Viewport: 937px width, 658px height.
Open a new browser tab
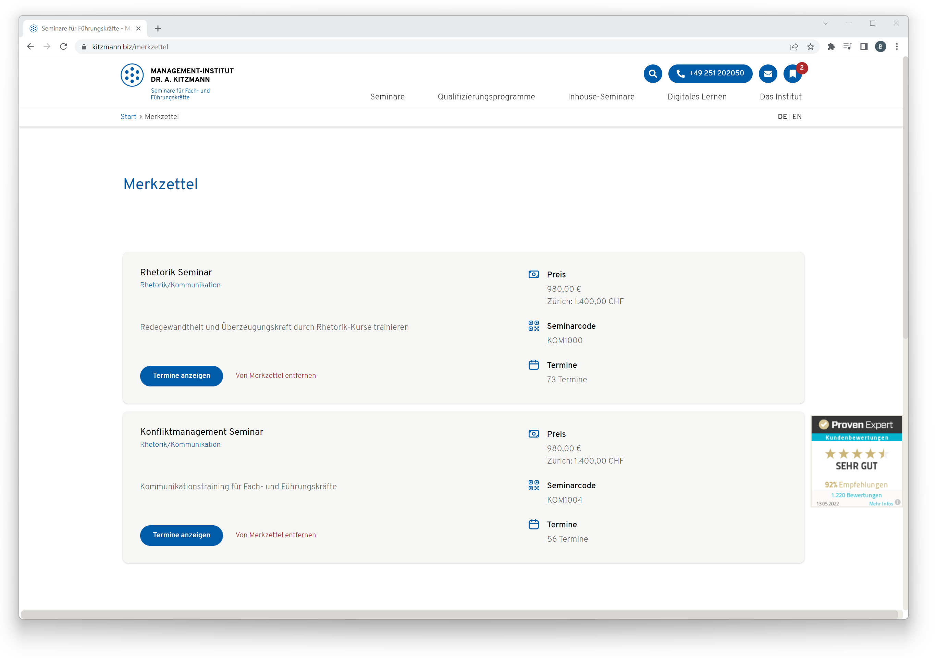(x=158, y=28)
